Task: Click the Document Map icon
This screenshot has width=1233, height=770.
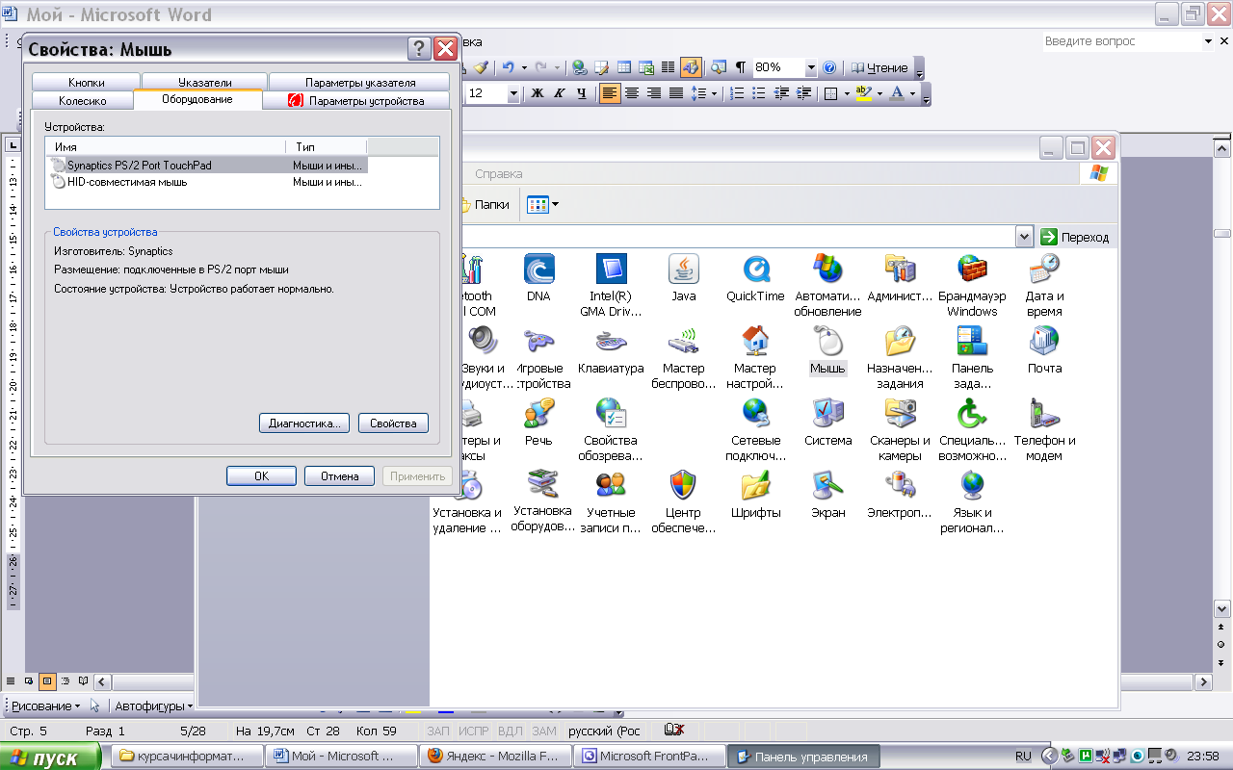Action: pos(719,67)
